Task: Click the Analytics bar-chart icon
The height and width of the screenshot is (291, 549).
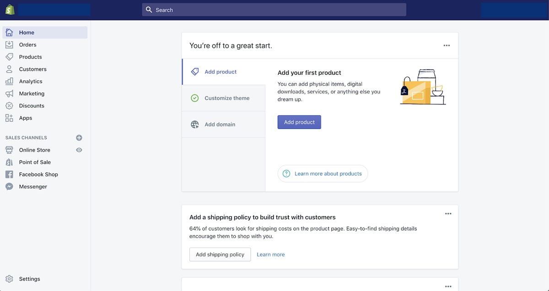Action: point(9,81)
